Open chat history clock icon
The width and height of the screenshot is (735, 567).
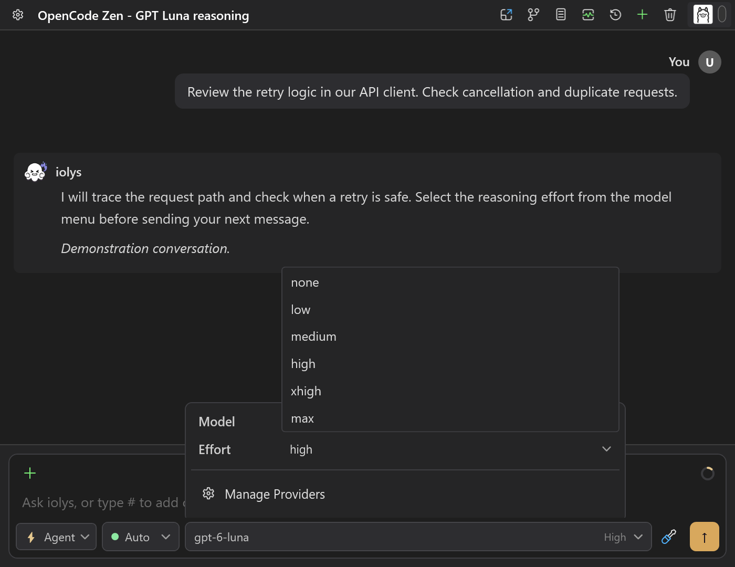[x=615, y=15]
